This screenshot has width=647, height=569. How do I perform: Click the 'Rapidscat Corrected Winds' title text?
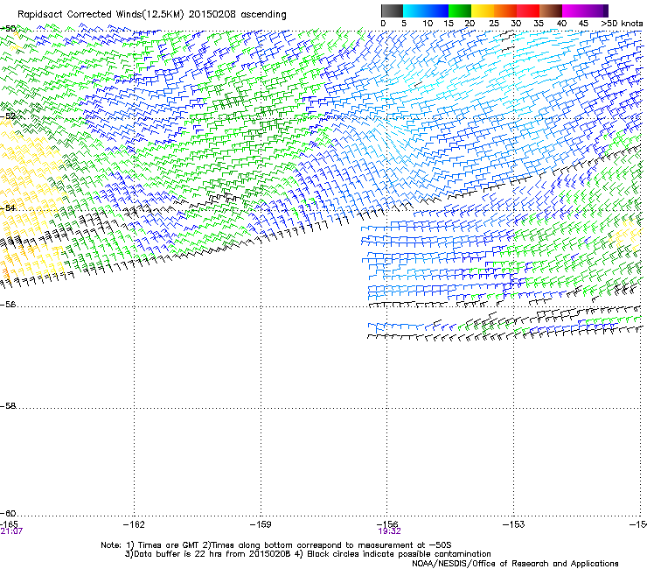coord(152,15)
